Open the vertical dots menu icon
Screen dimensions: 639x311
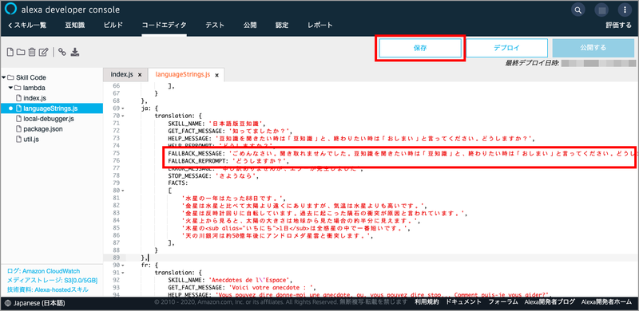point(625,10)
